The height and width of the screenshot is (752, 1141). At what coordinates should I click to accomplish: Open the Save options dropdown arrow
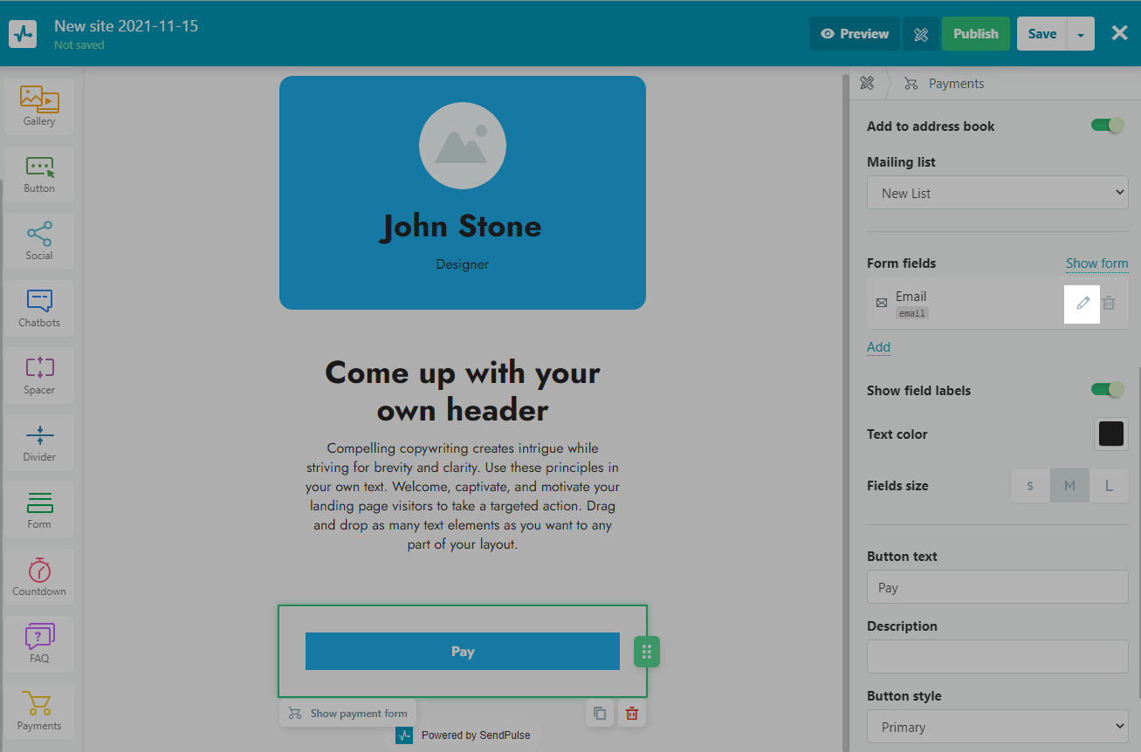click(x=1081, y=34)
